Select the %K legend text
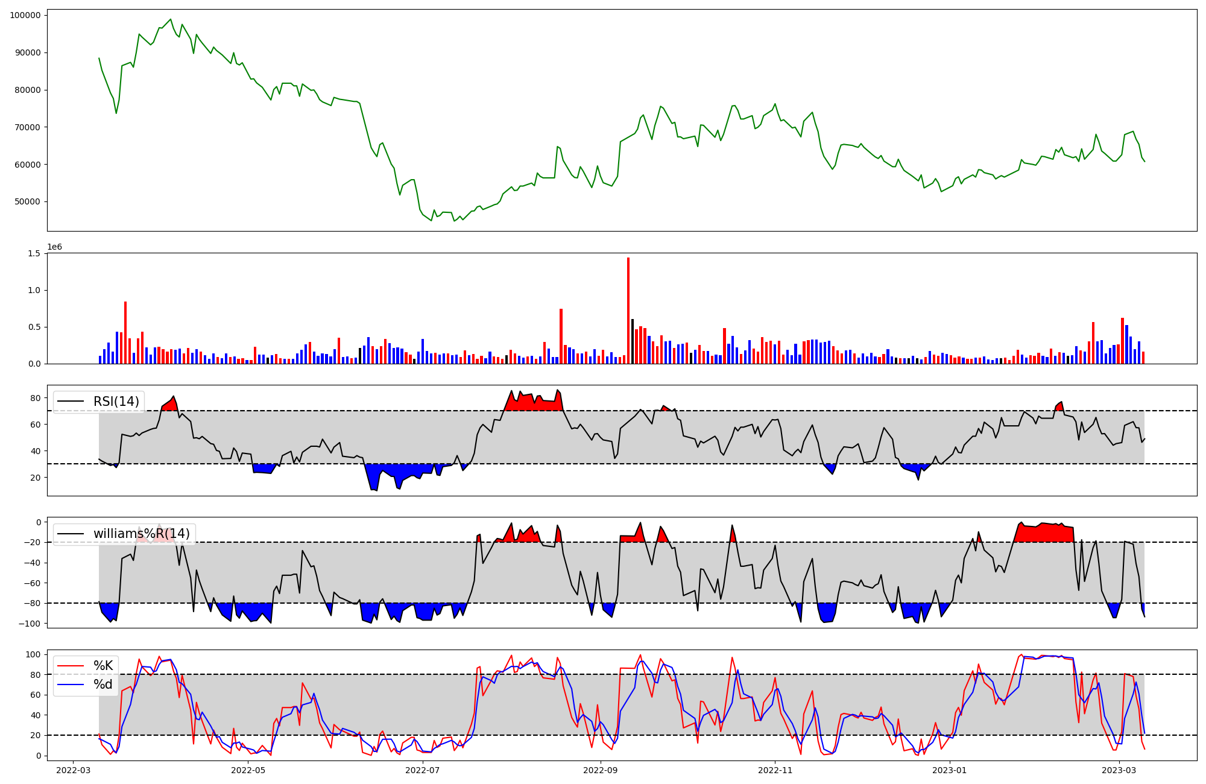 (103, 666)
